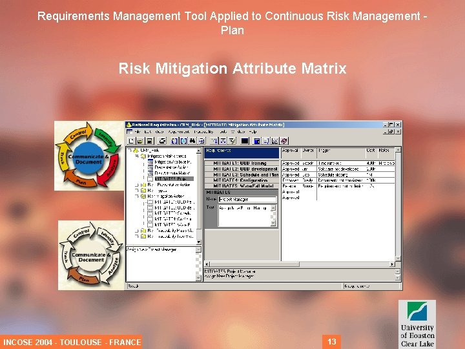Expand the Preventative Action folder node

(x=137, y=185)
